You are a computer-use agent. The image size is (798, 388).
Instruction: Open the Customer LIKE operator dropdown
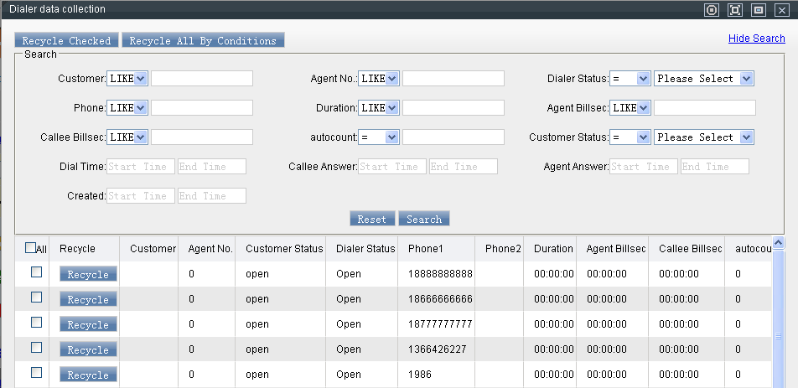point(127,79)
